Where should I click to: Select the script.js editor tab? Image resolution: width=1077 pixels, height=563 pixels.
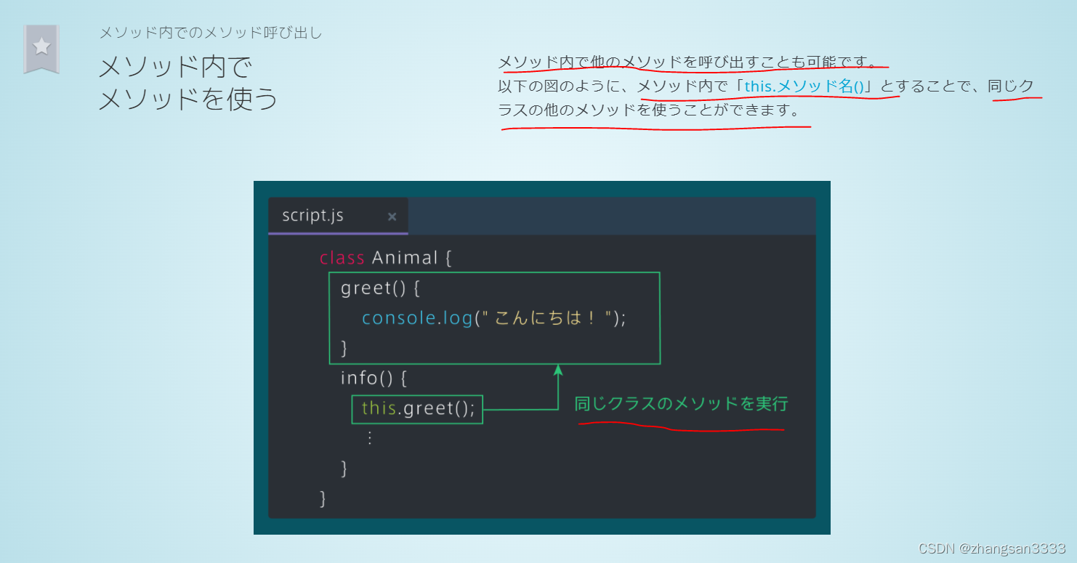[x=338, y=216]
